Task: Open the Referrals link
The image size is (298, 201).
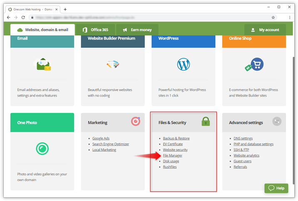Action: (x=240, y=167)
